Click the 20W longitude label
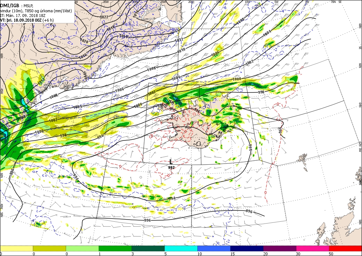The height and width of the screenshot is (256, 362). pos(191,2)
